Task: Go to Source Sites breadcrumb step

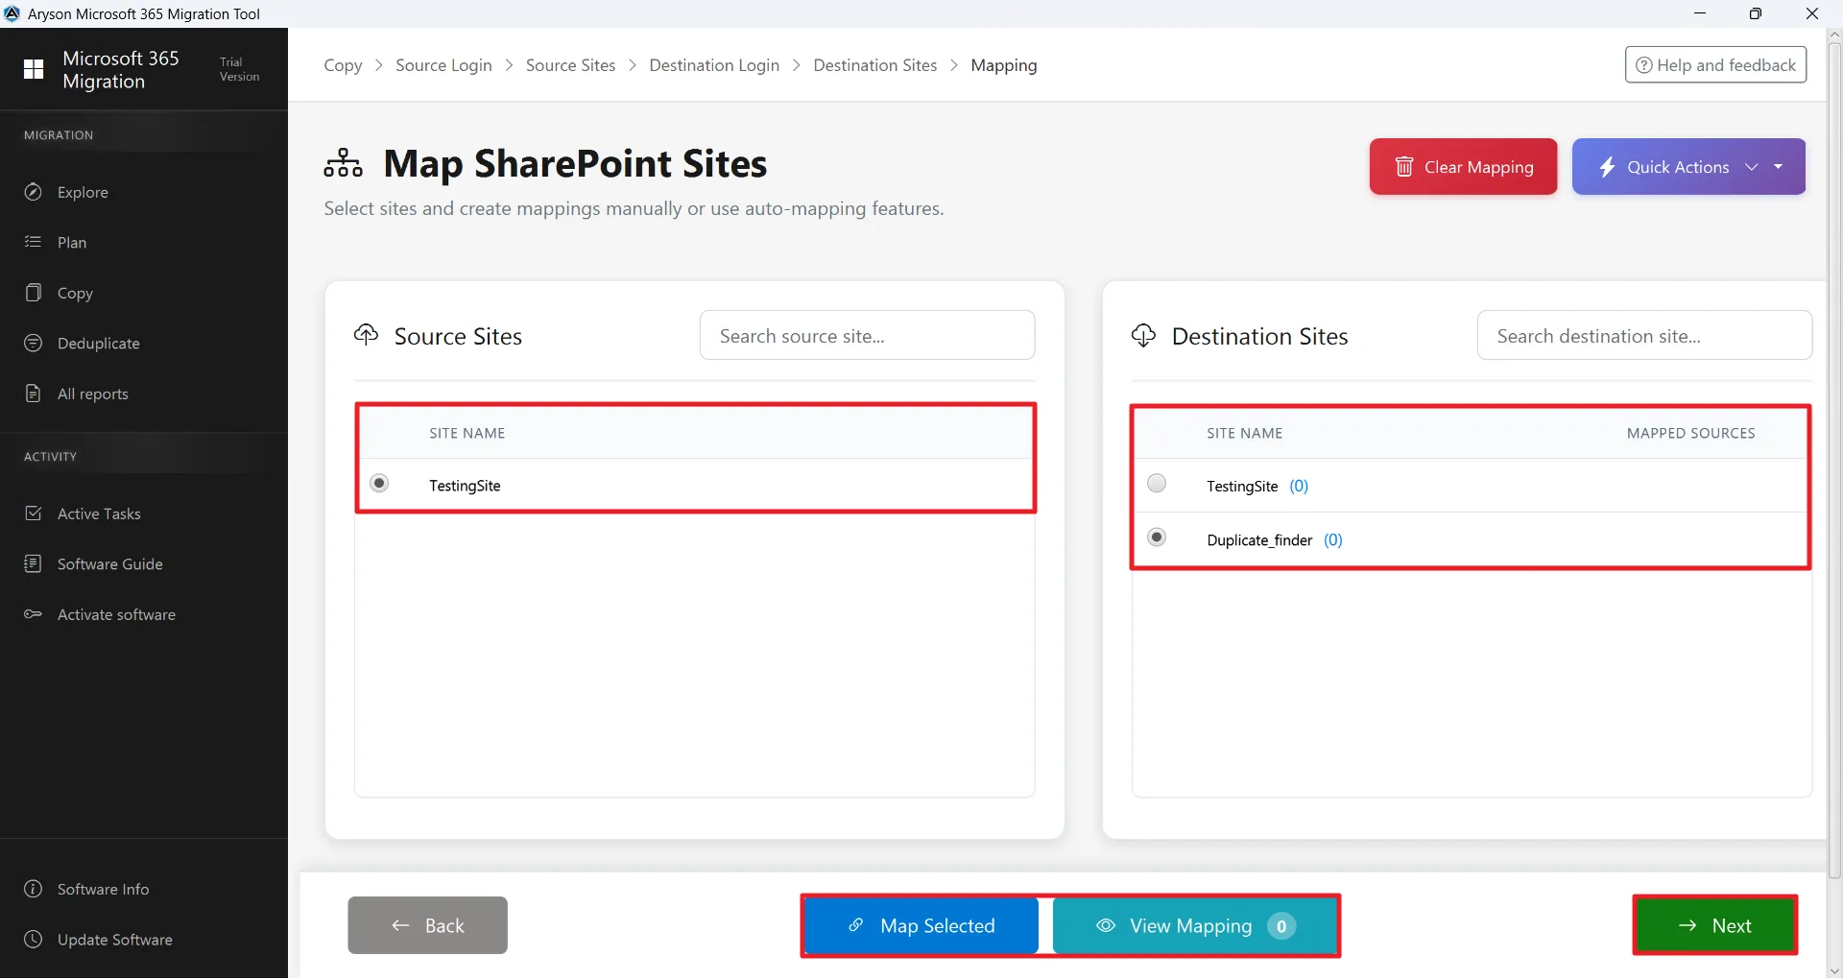Action: click(570, 65)
